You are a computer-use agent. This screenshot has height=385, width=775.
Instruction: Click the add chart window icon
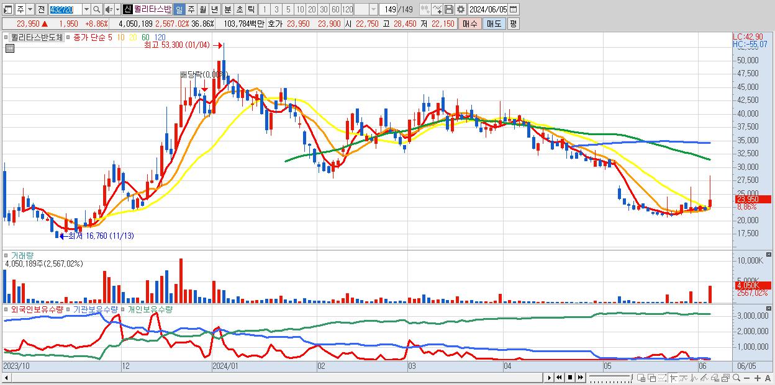click(x=641, y=378)
